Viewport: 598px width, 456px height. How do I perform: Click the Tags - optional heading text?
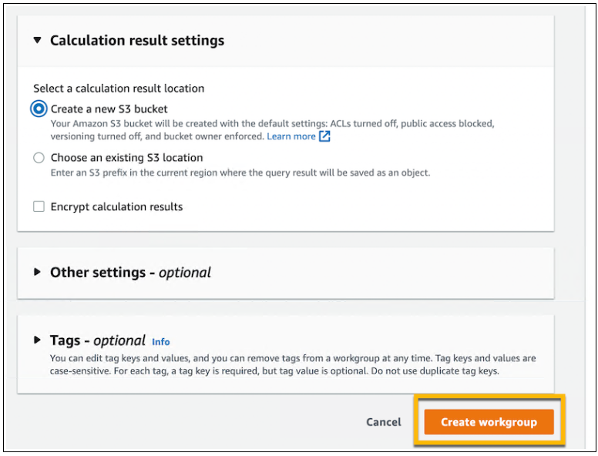click(98, 340)
